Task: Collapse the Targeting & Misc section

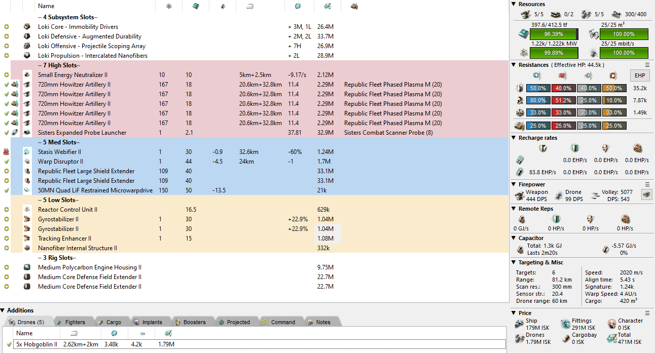Action: click(x=514, y=262)
